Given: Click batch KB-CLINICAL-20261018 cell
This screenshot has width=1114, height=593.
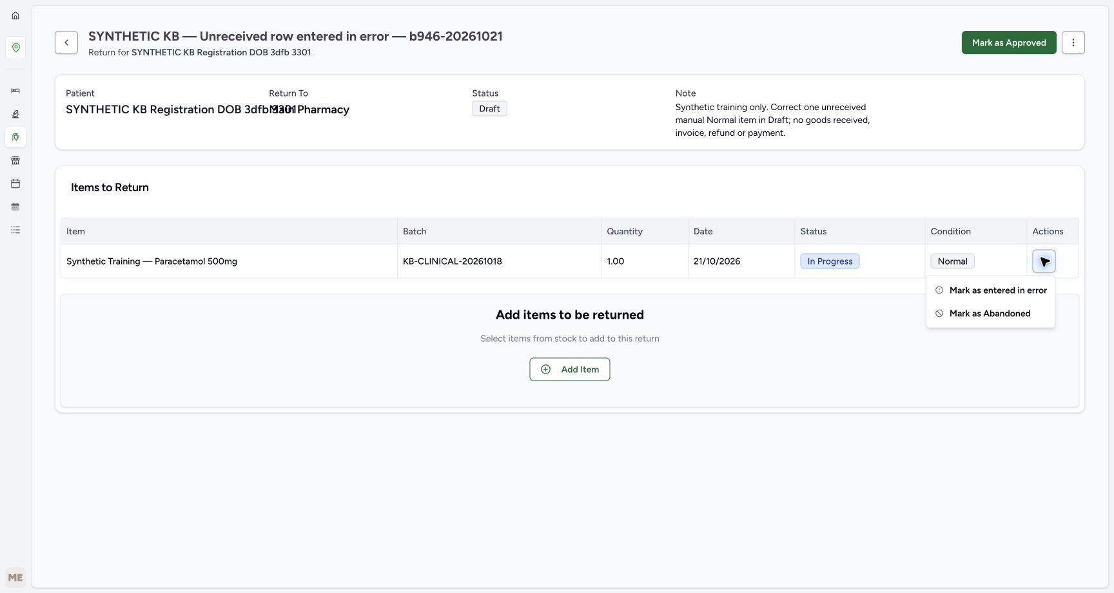Looking at the screenshot, I should 499,261.
